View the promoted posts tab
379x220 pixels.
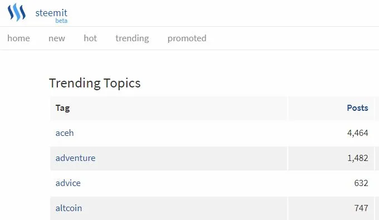point(187,38)
